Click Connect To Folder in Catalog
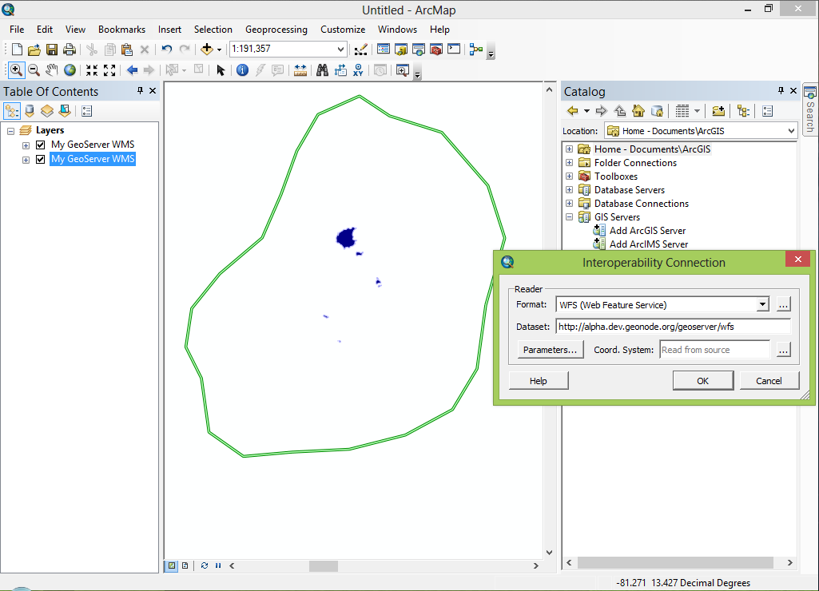Viewport: 819px width, 591px height. pyautogui.click(x=718, y=111)
